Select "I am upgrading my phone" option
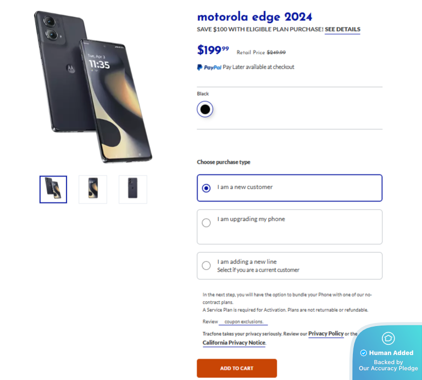The height and width of the screenshot is (380, 422). (206, 223)
